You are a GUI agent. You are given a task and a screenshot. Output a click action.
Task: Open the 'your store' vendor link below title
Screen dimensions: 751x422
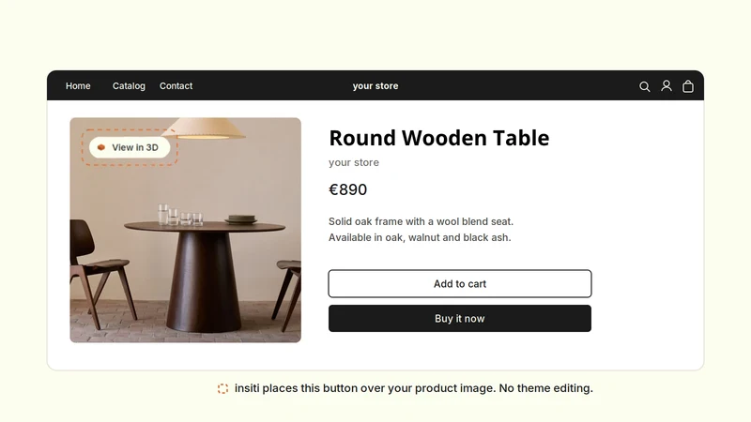[354, 162]
